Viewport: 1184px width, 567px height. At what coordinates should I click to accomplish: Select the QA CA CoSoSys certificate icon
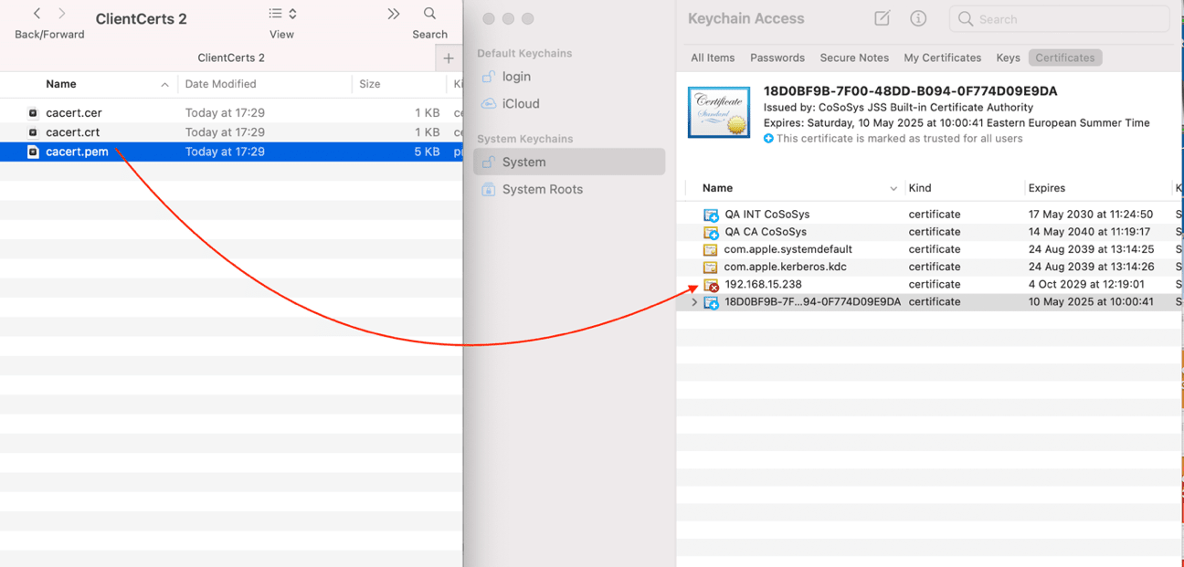(711, 233)
